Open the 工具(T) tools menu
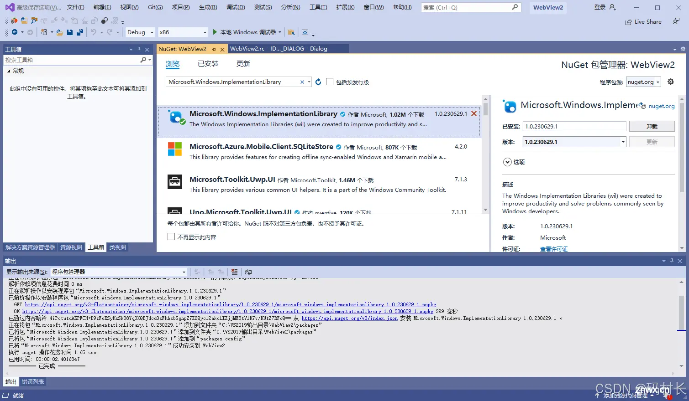The image size is (689, 401). [x=318, y=7]
